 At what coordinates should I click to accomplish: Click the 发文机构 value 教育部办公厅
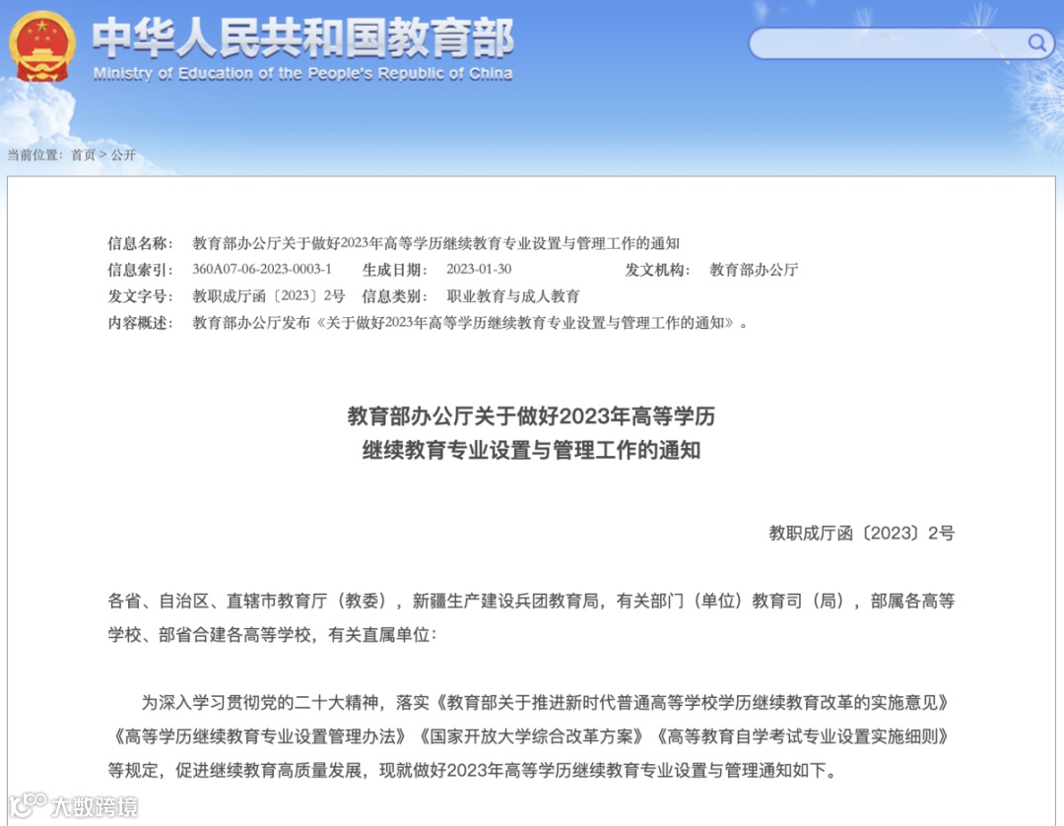(754, 270)
